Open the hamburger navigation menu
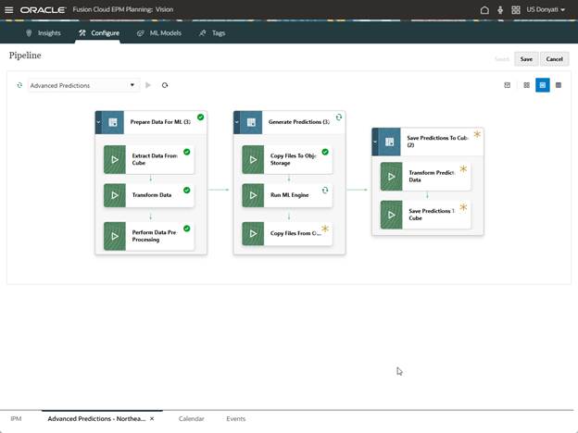Image resolution: width=578 pixels, height=433 pixels. (x=9, y=9)
